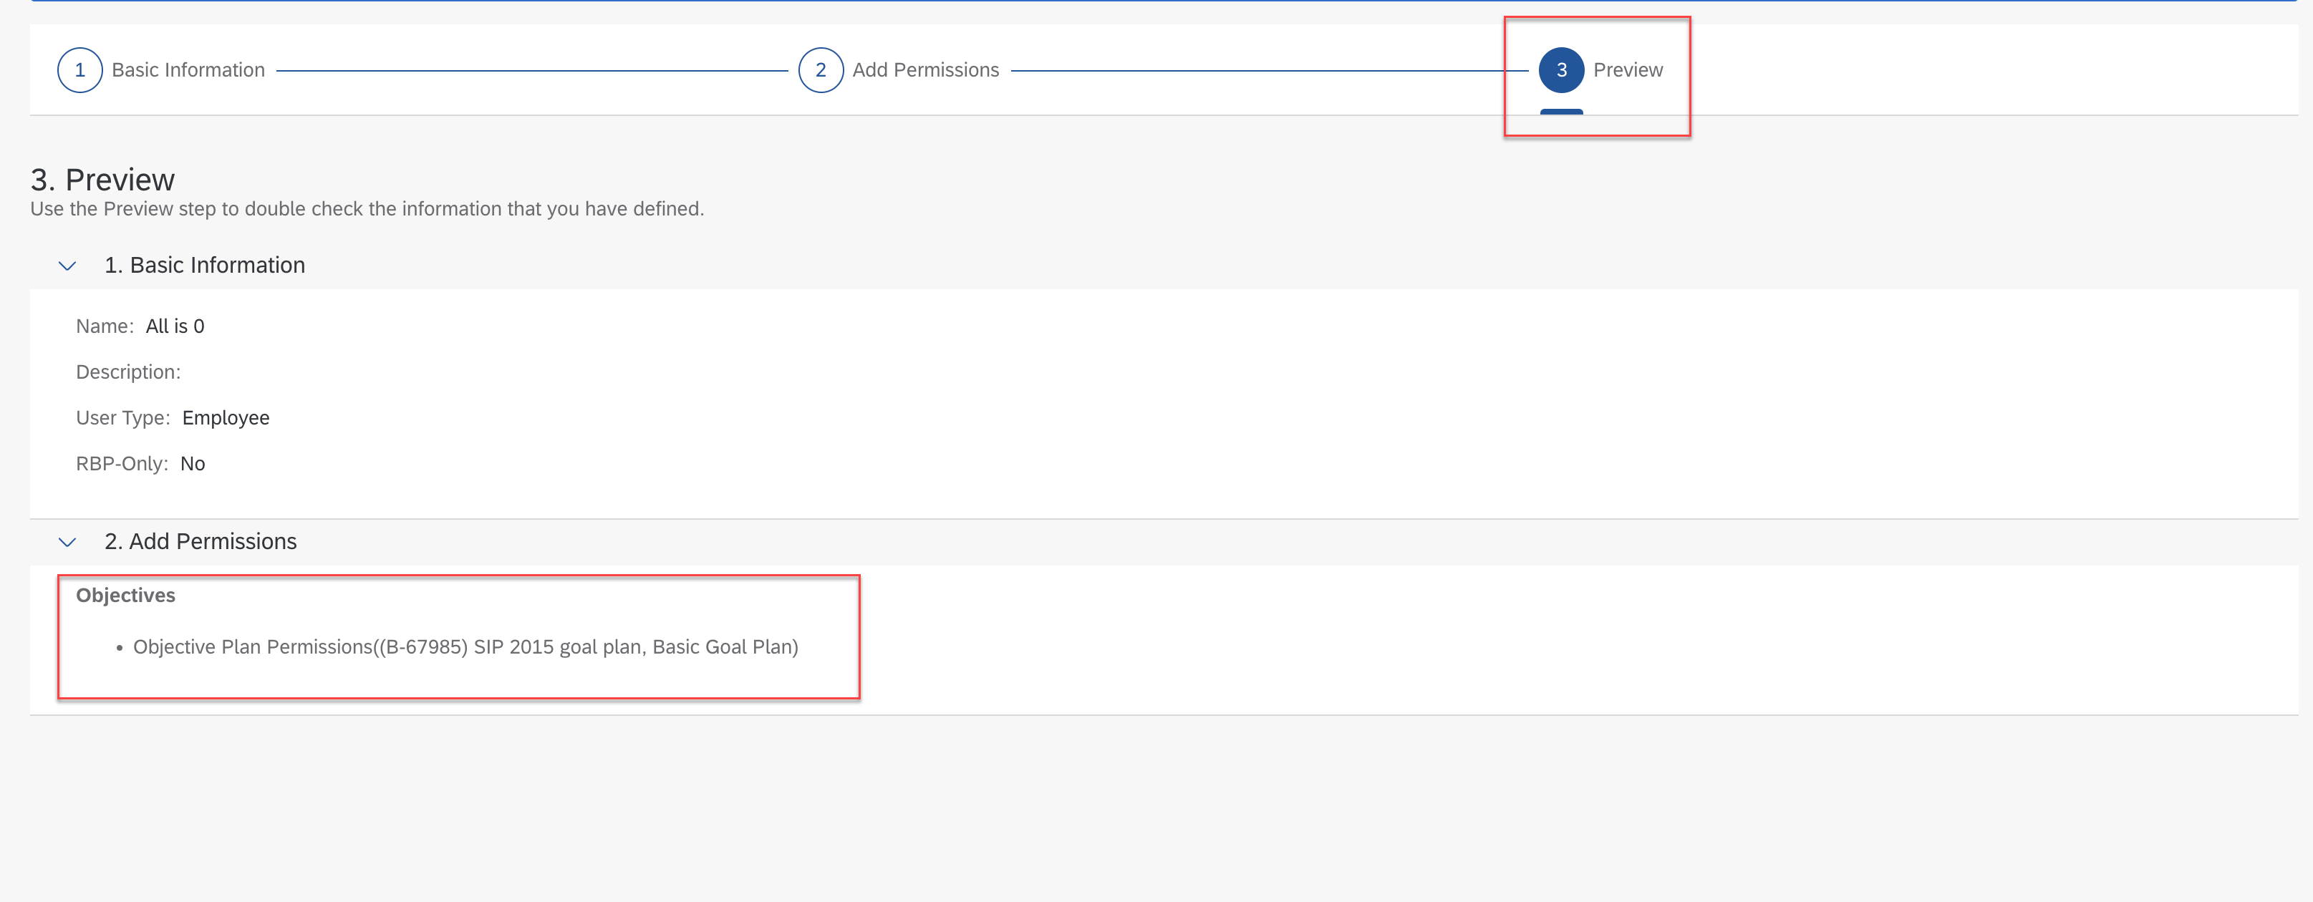This screenshot has width=2313, height=902.
Task: Go to step 1 circle in wizard
Action: click(x=80, y=70)
